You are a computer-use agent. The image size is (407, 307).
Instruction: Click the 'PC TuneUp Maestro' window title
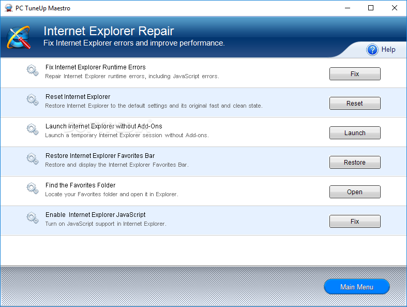43,8
